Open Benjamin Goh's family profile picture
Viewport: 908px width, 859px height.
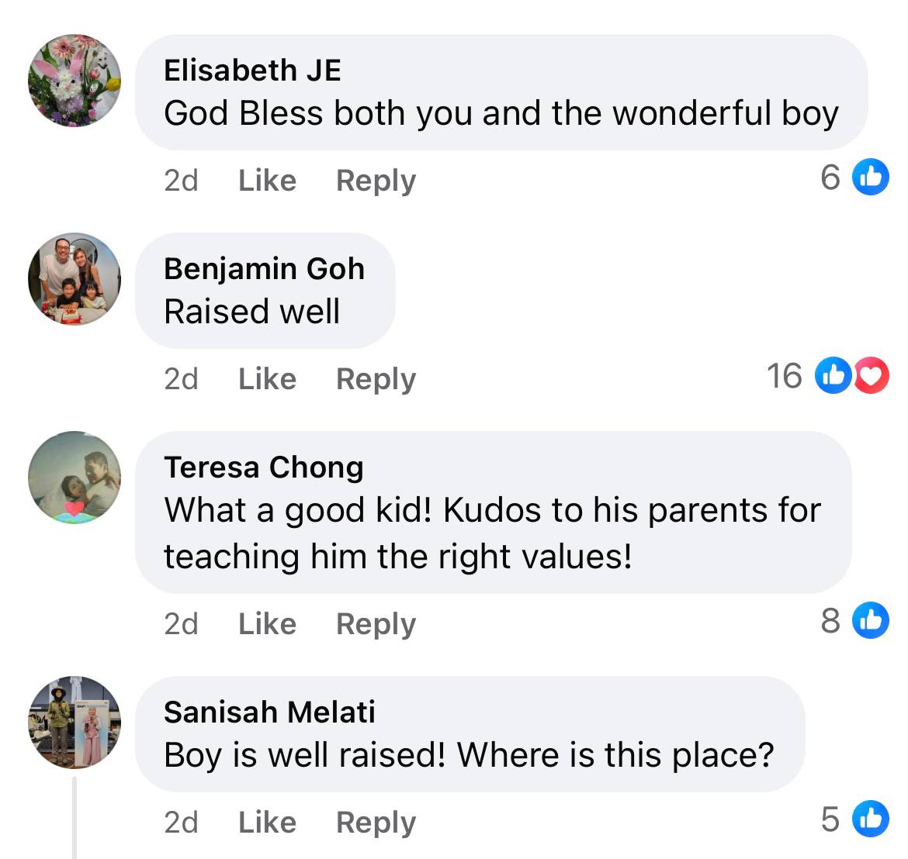pyautogui.click(x=75, y=279)
